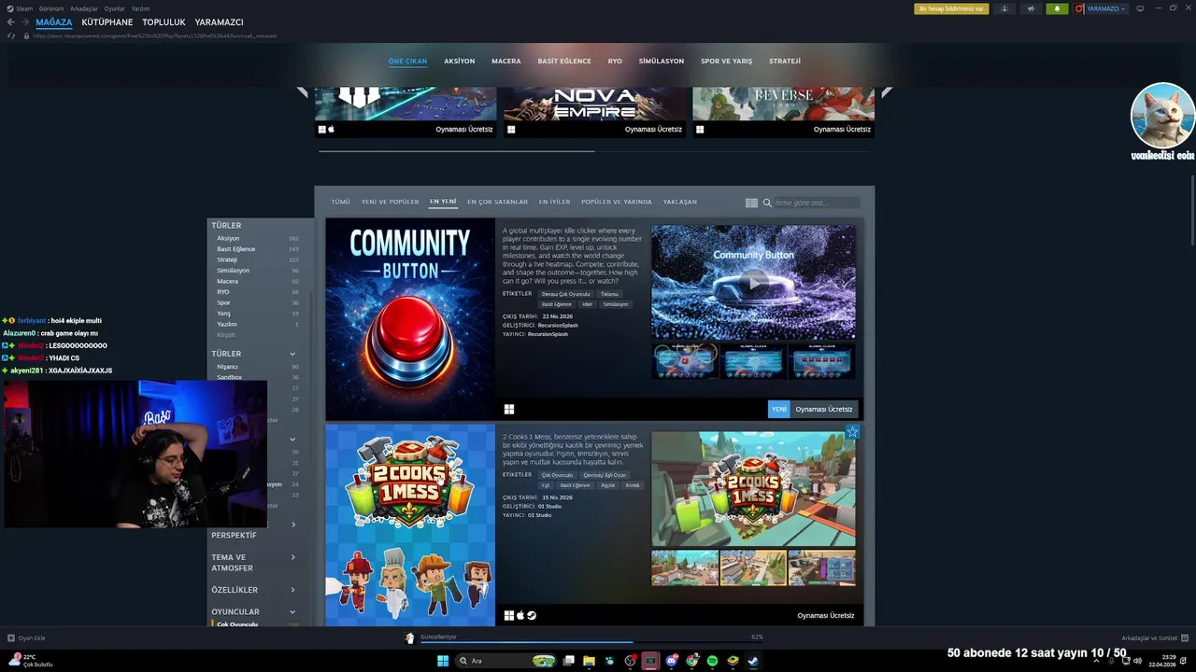The image size is (1196, 672).
Task: Click the SteamOS platform icon under 2 Cooks 1 Mess
Action: (x=532, y=615)
